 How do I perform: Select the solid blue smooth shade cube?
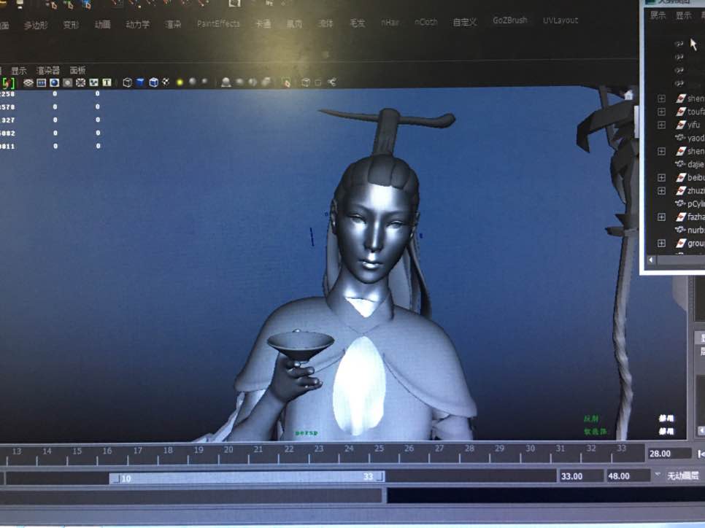point(140,82)
